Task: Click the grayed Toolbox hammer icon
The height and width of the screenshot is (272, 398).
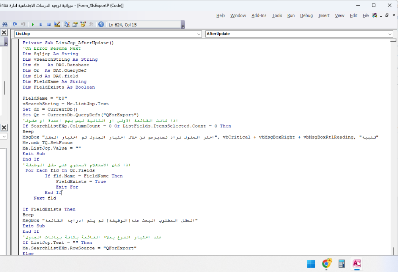Action: tap(92, 24)
